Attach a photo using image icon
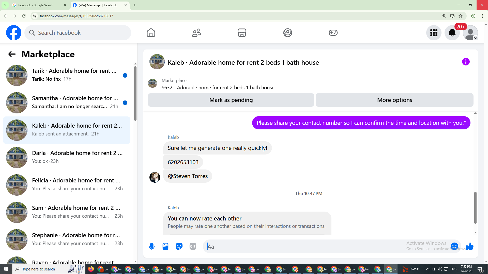Screen dimensions: 488x274 tap(165, 246)
